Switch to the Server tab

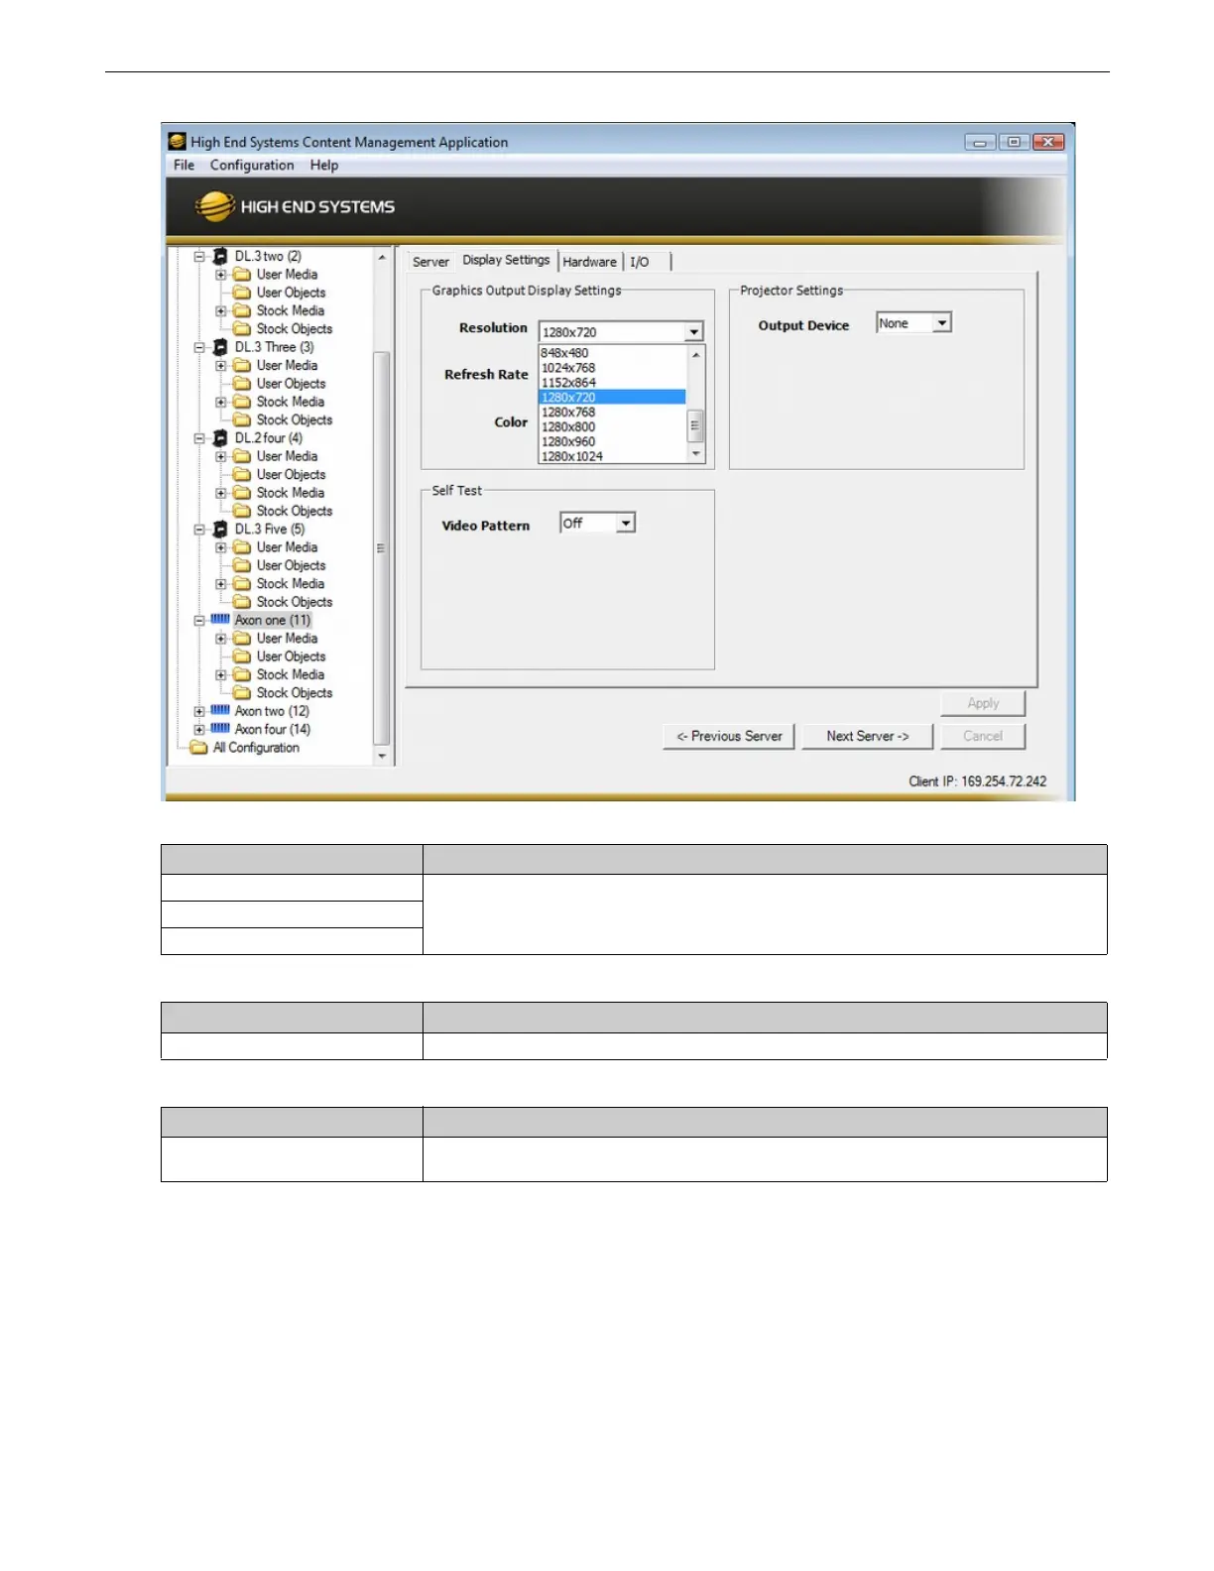430,262
